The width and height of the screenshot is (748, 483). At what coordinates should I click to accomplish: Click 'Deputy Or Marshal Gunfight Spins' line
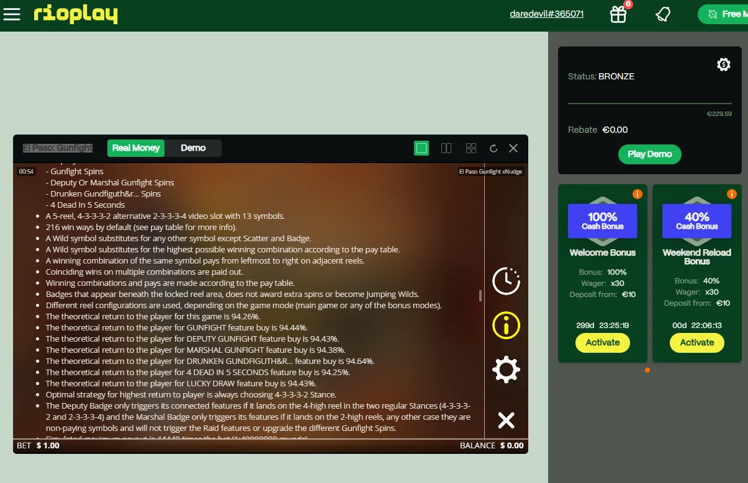tap(110, 183)
